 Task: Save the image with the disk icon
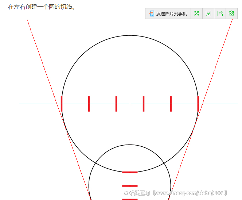(208, 14)
